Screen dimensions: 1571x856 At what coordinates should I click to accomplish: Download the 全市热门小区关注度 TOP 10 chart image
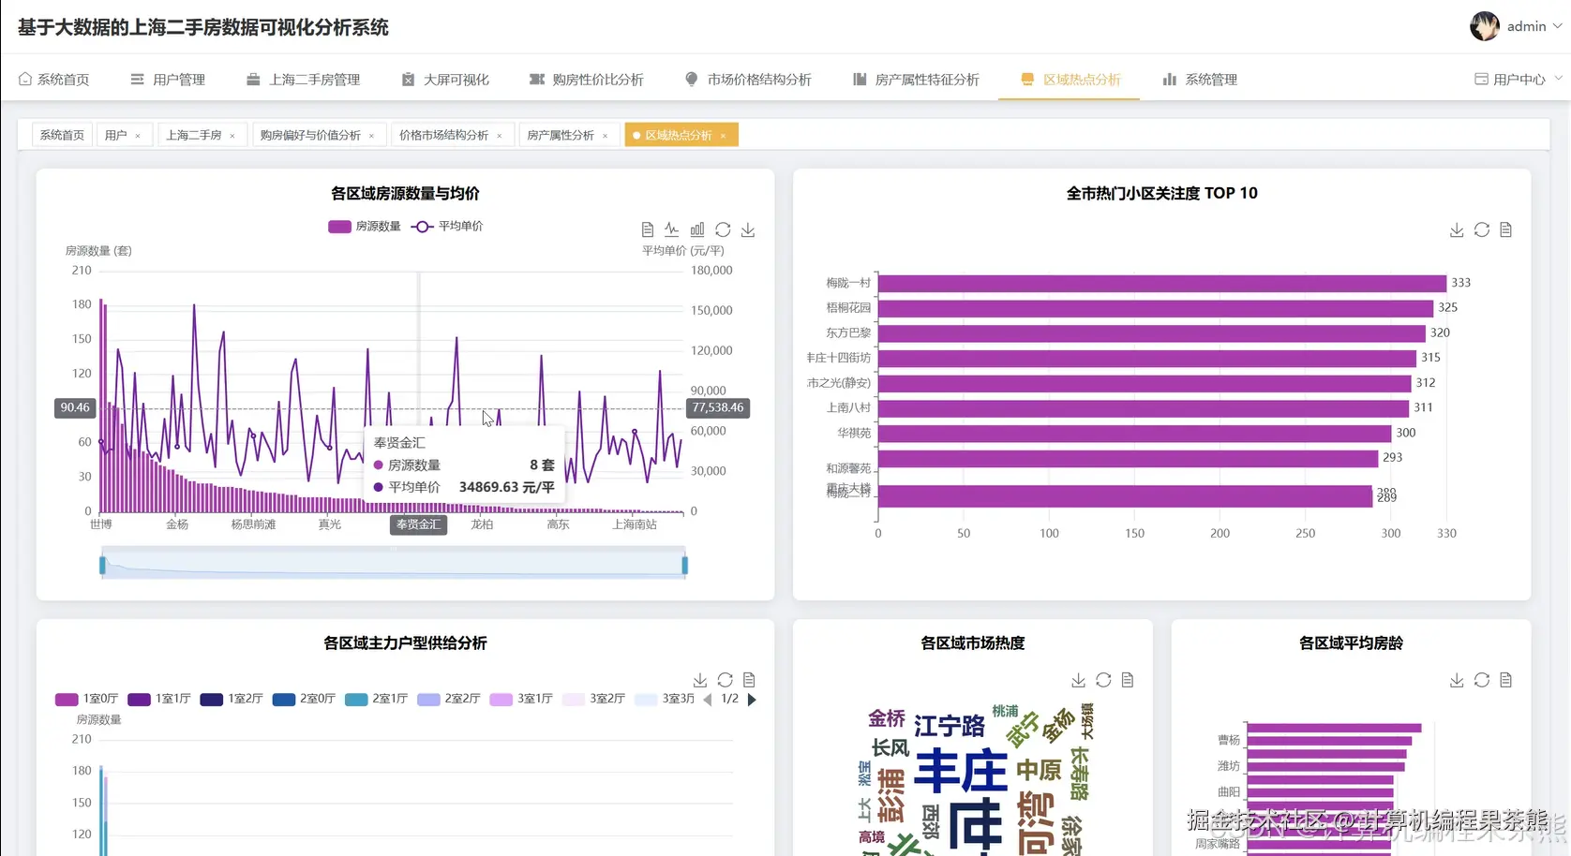[x=1457, y=229]
